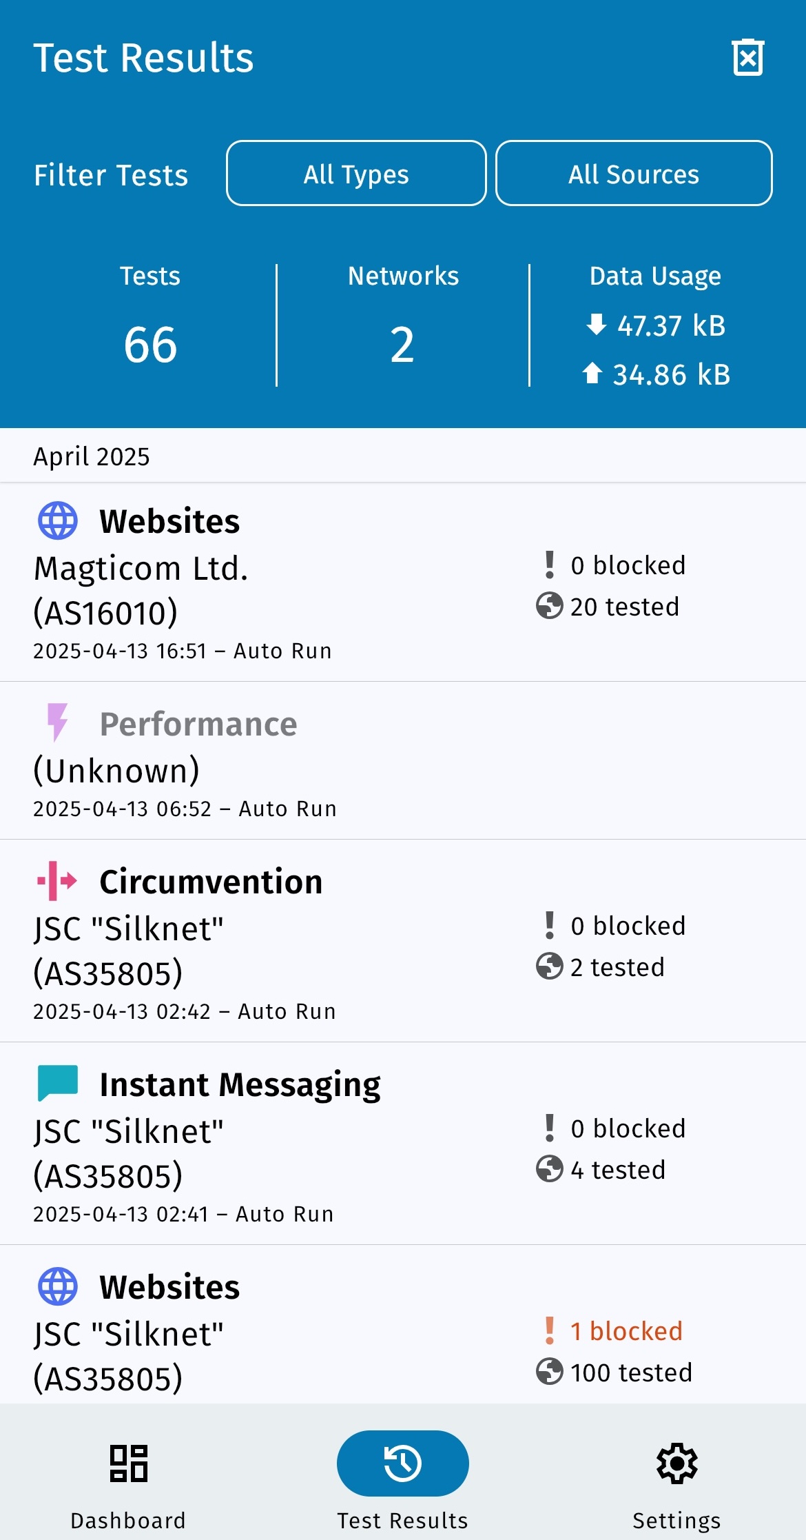Viewport: 806px width, 1540px height.
Task: Open the Settings tab
Action: coord(676,1481)
